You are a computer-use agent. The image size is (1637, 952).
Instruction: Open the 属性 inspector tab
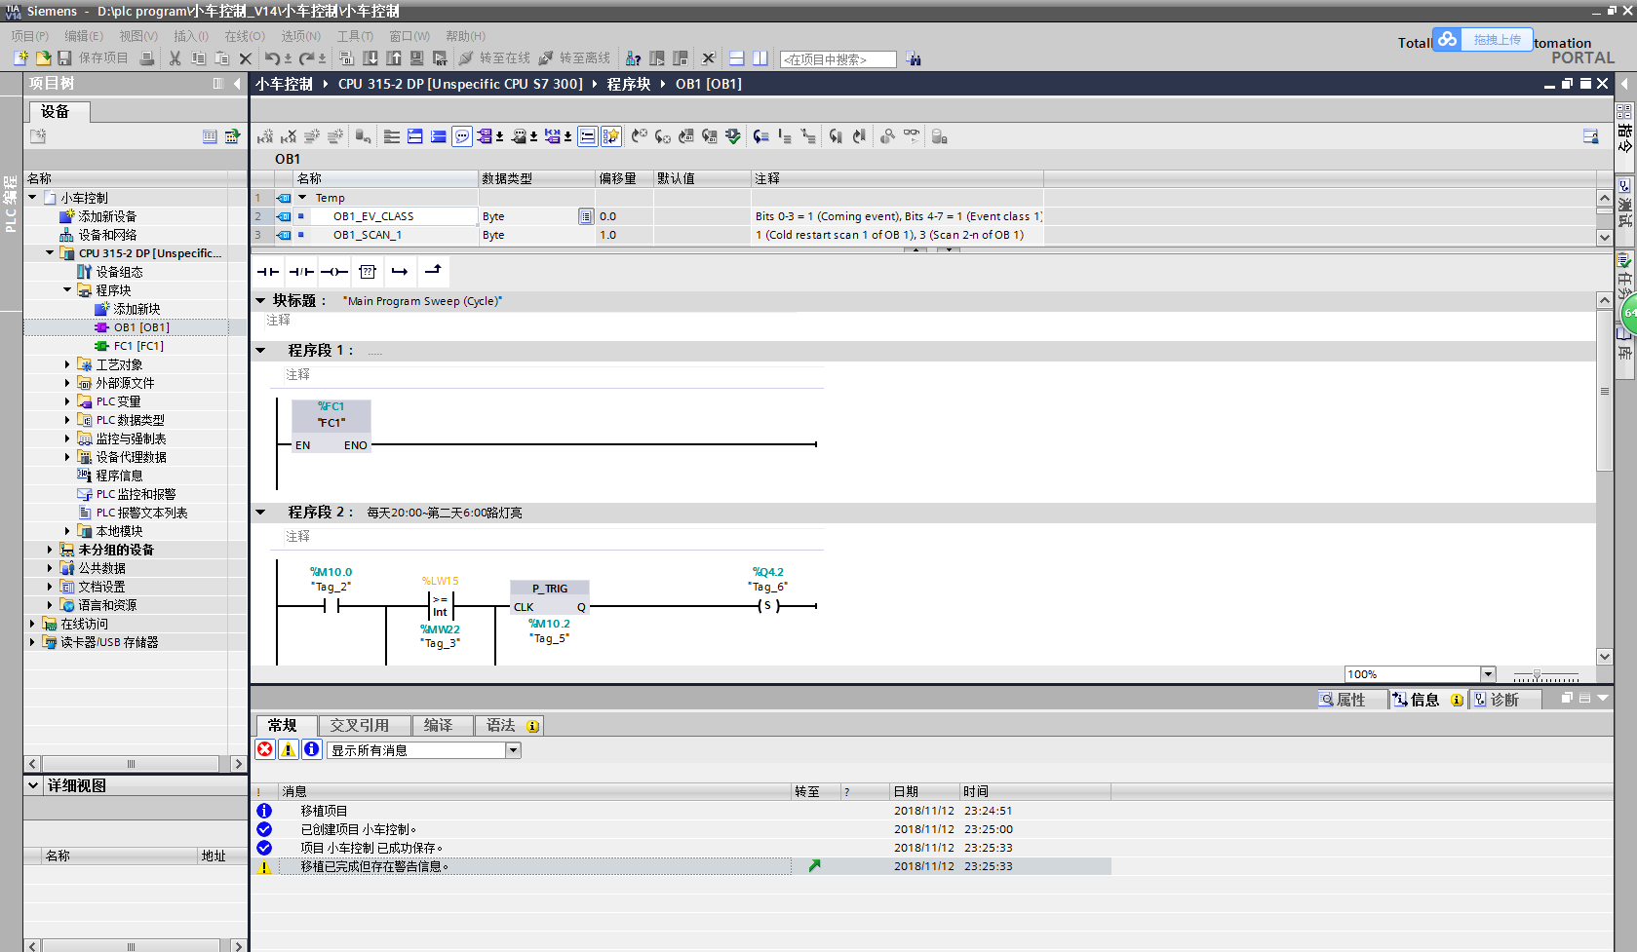point(1350,700)
